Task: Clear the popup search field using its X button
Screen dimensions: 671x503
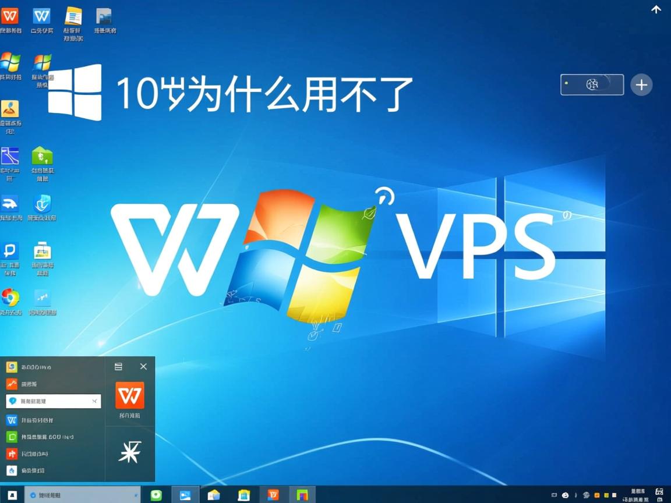Action: tap(95, 401)
